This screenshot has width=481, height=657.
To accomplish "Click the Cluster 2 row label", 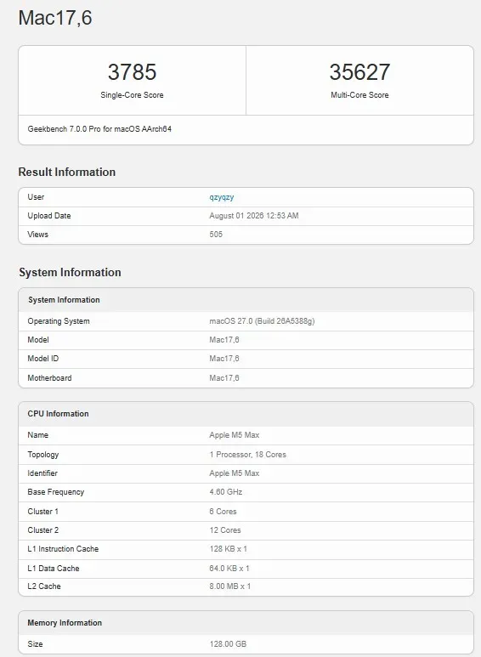I will click(43, 530).
